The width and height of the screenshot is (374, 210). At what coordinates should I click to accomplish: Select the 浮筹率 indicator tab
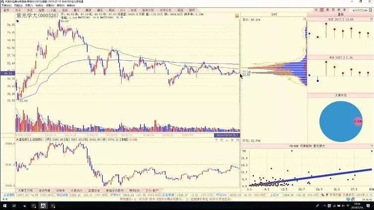coord(60,191)
